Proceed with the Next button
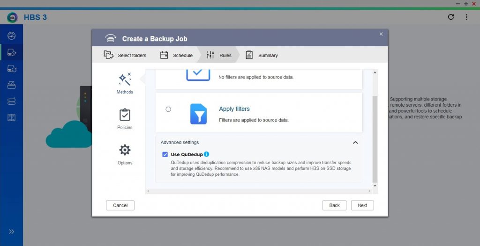 click(362, 205)
